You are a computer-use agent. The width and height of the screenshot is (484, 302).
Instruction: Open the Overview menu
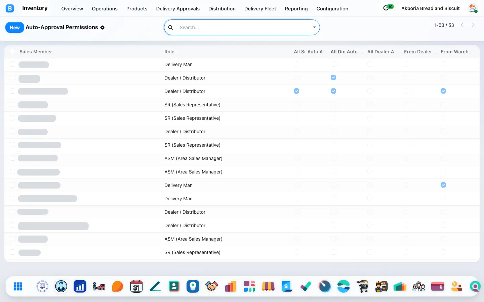click(72, 9)
